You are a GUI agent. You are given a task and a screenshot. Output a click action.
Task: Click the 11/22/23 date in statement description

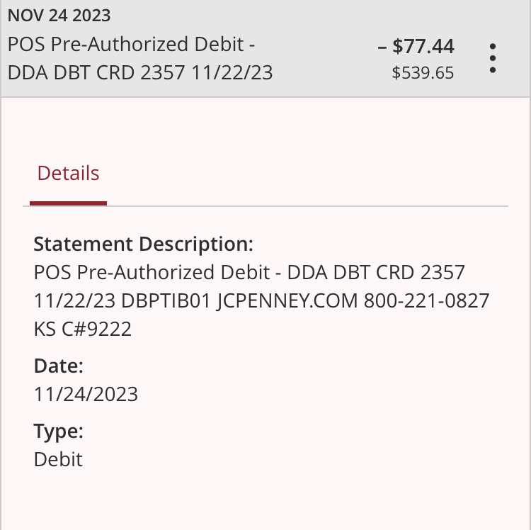click(74, 300)
